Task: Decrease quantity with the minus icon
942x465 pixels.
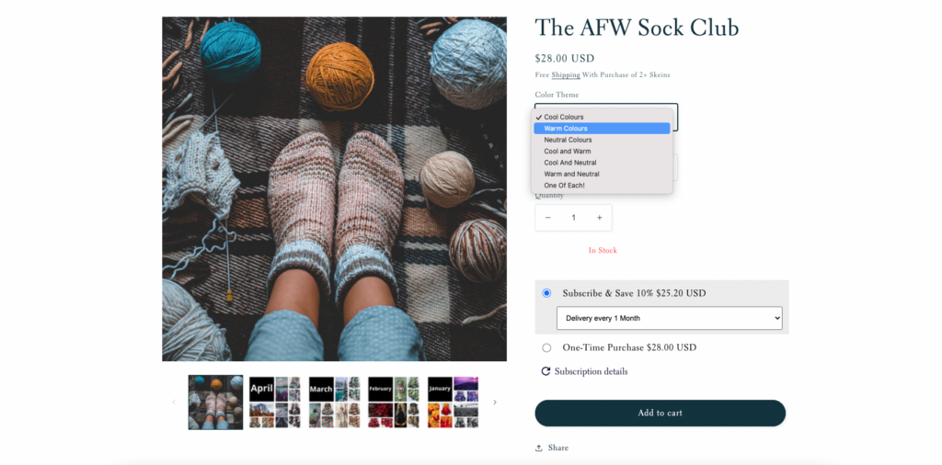Action: coord(548,218)
